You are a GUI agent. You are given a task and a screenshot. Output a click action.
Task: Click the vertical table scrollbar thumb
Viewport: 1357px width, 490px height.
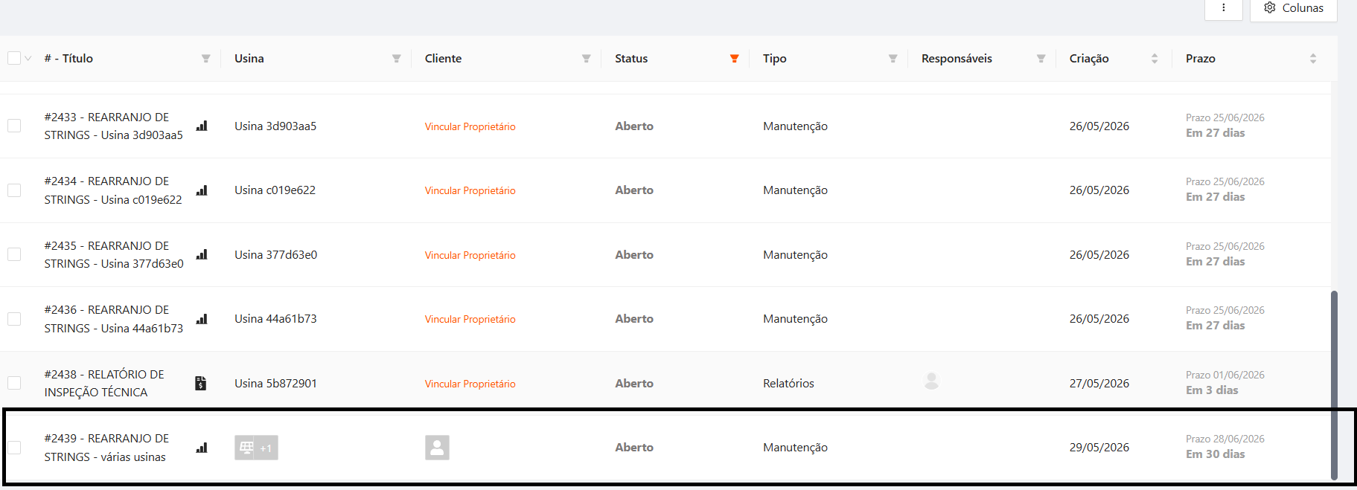[1334, 385]
